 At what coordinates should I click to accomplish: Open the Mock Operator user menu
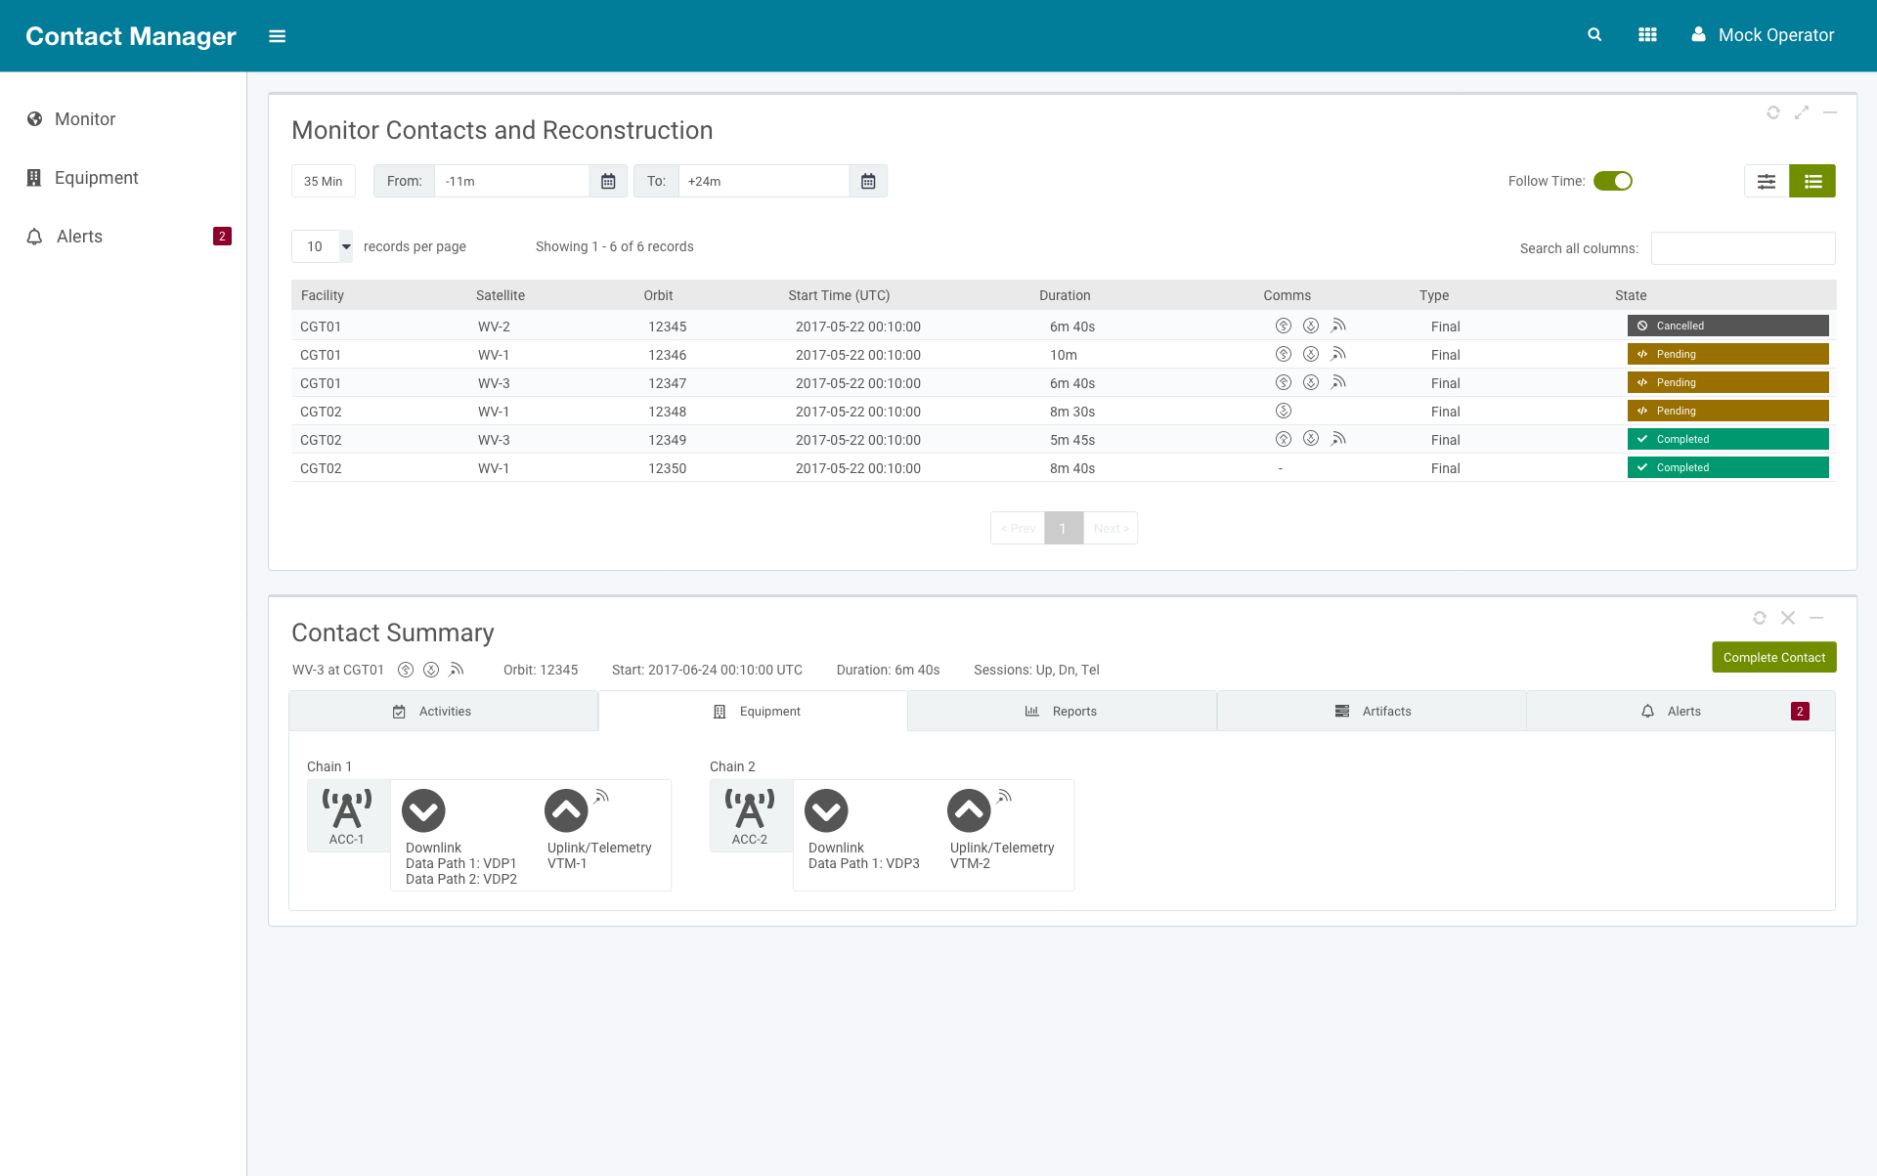click(x=1763, y=35)
